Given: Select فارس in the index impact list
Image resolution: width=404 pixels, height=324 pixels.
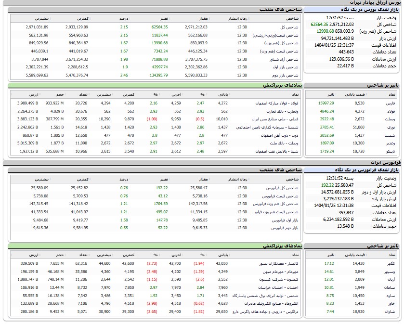Looking at the screenshot, I should [x=391, y=104].
